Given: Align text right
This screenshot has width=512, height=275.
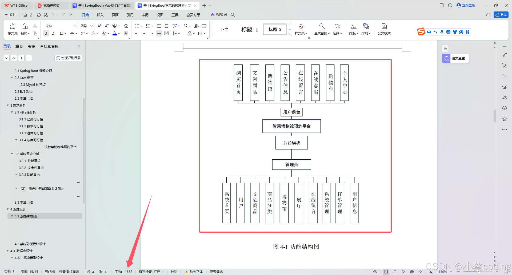Looking at the screenshot, I should 151,33.
